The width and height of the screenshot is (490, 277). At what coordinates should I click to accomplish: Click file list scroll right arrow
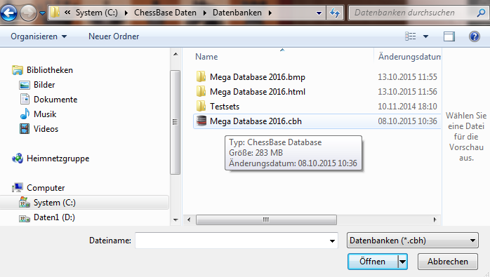click(x=435, y=220)
